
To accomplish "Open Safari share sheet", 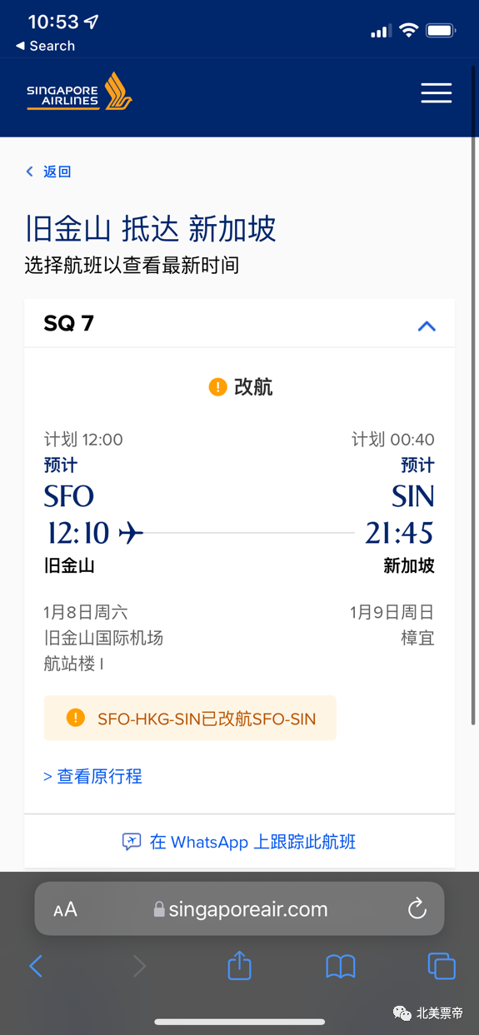I will click(x=239, y=965).
